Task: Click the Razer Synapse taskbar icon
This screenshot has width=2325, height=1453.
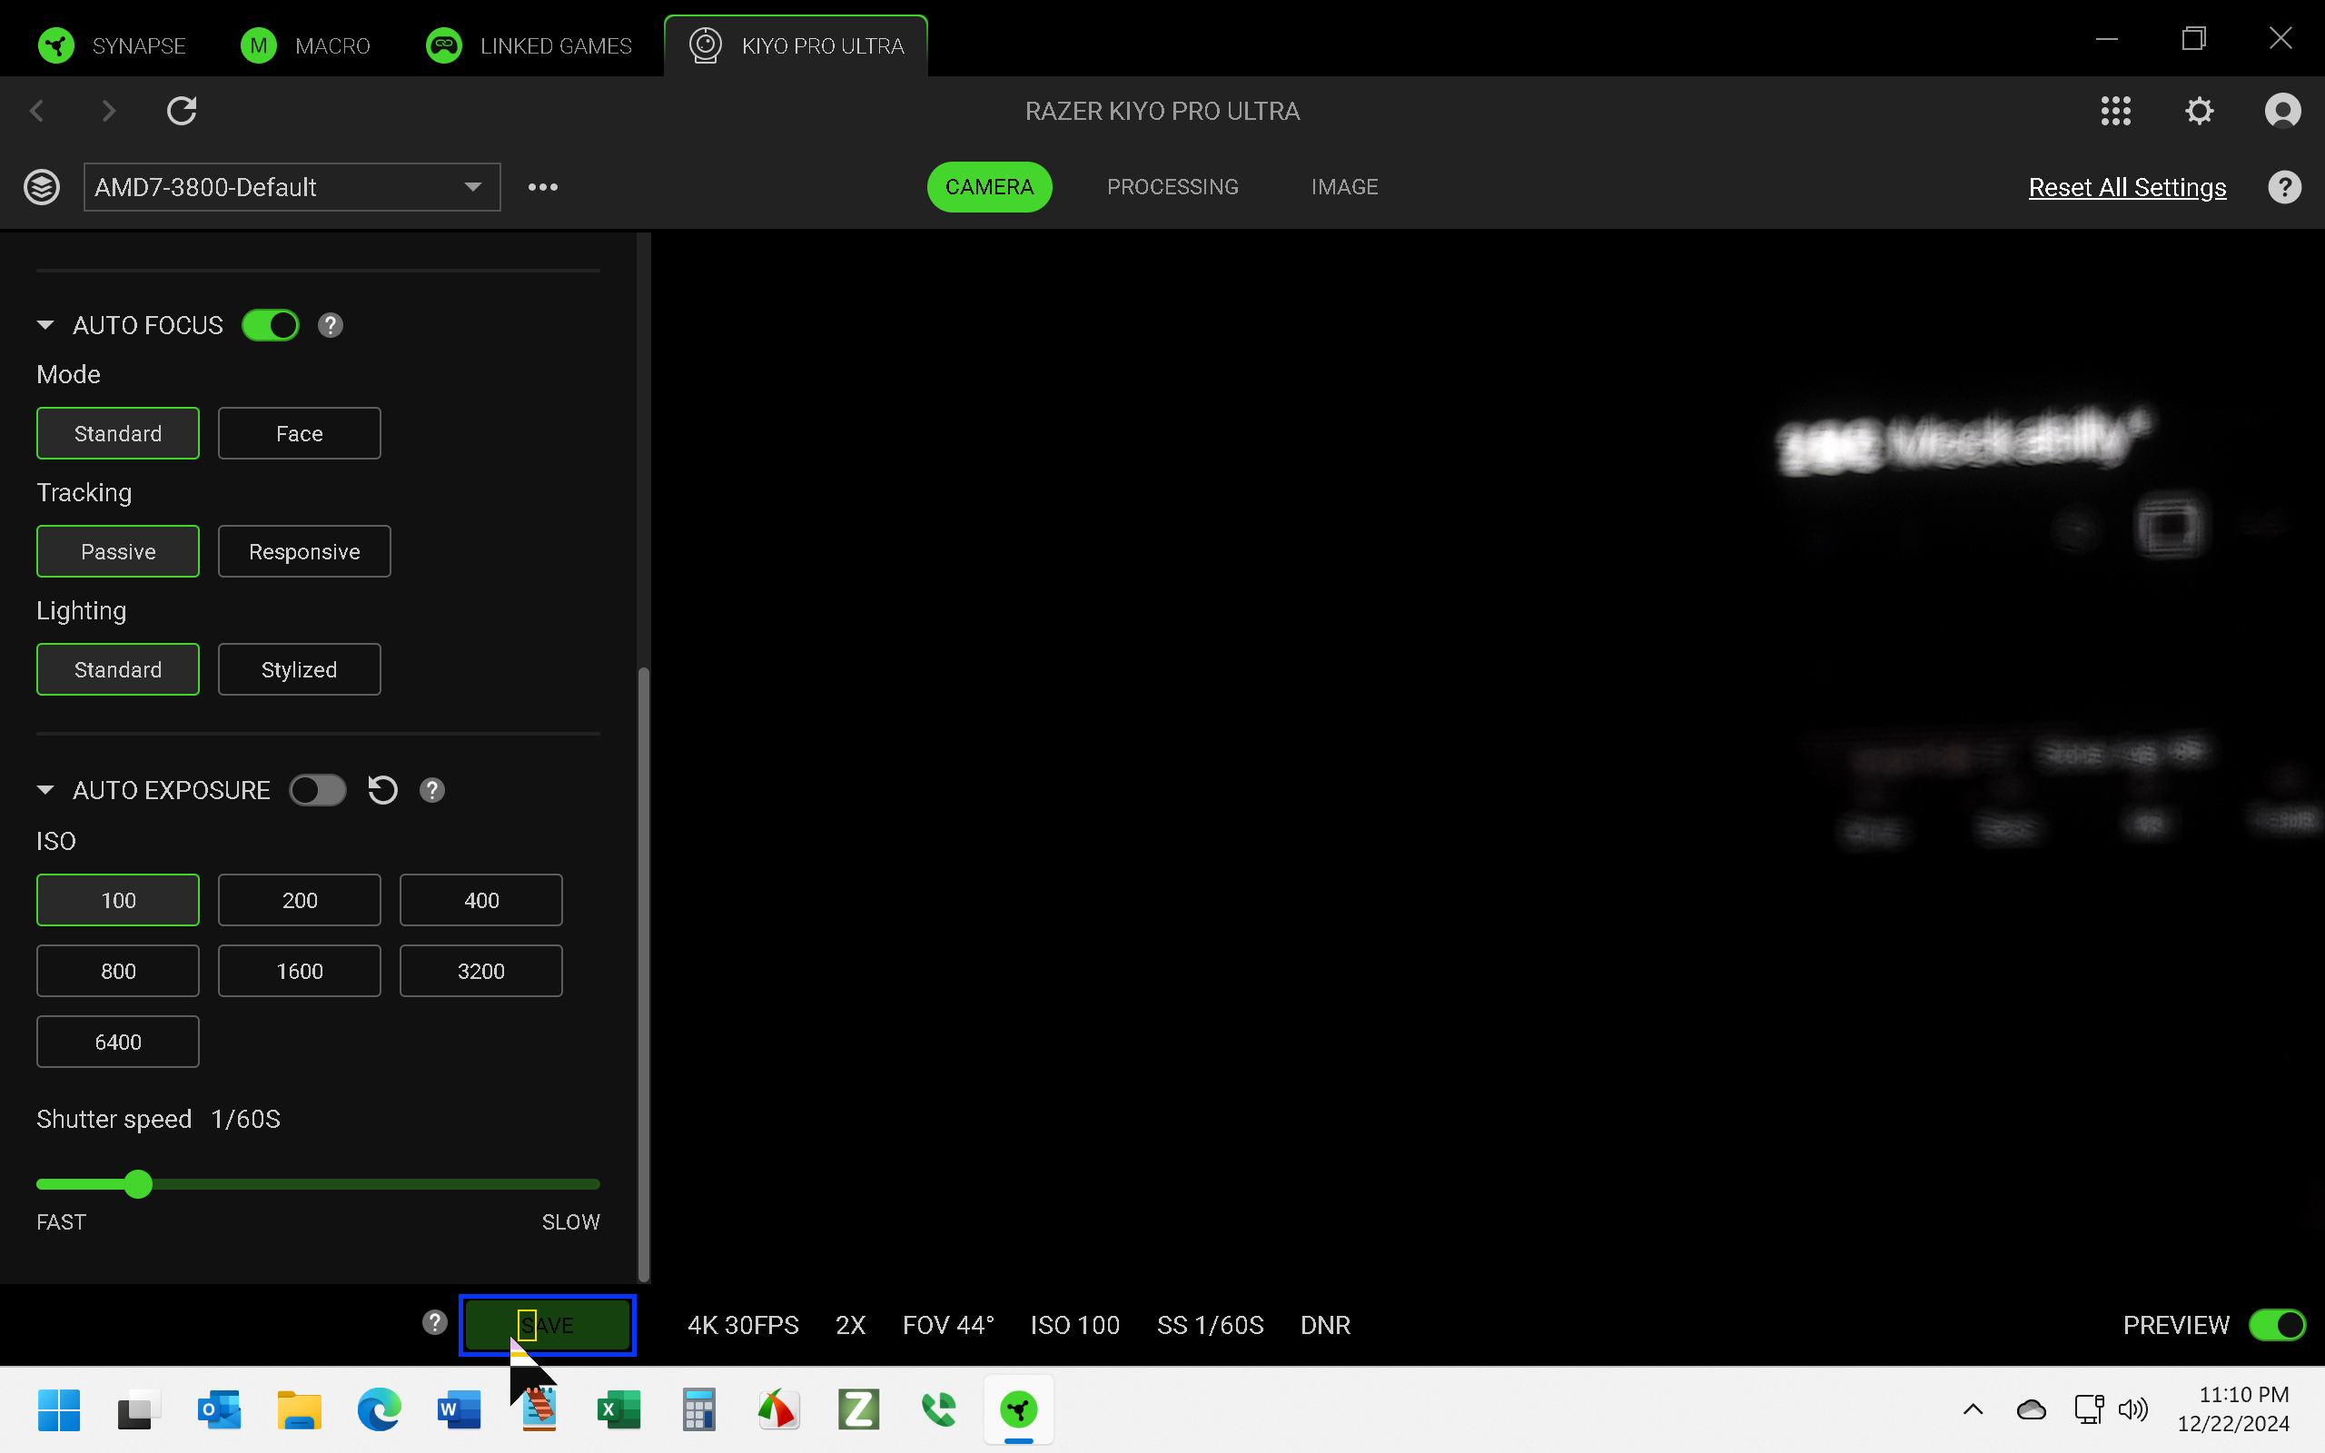Action: [1018, 1409]
